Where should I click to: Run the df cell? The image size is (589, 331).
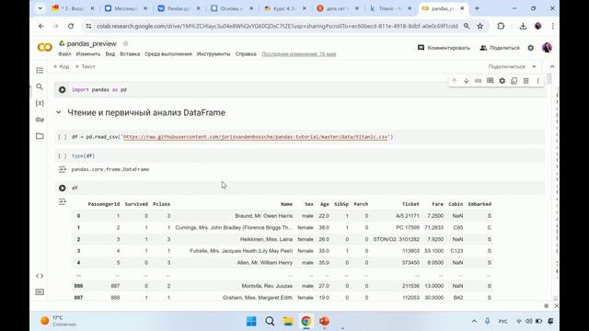click(62, 188)
